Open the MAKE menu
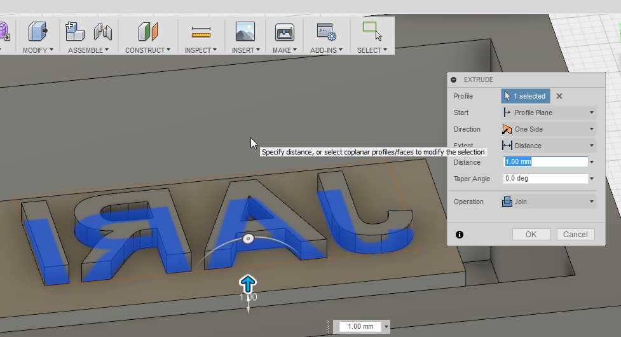This screenshot has height=337, width=621. pos(284,50)
